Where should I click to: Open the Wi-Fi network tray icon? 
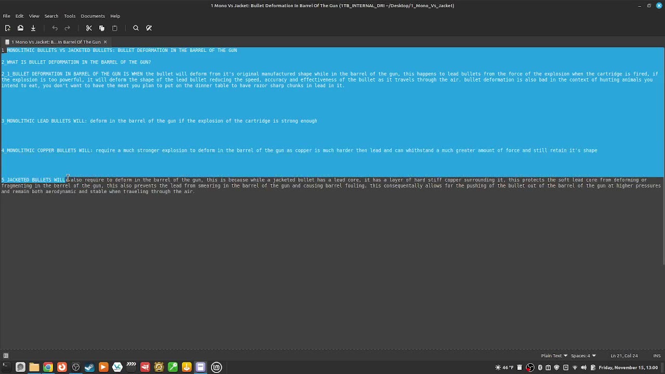pyautogui.click(x=575, y=367)
